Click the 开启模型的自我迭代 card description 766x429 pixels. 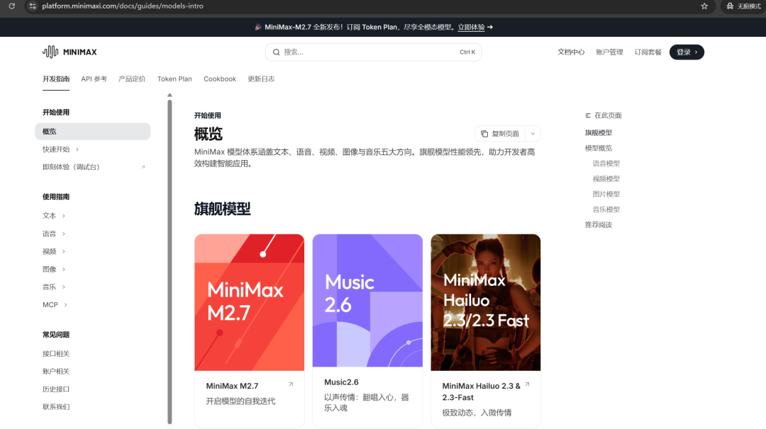pos(240,401)
